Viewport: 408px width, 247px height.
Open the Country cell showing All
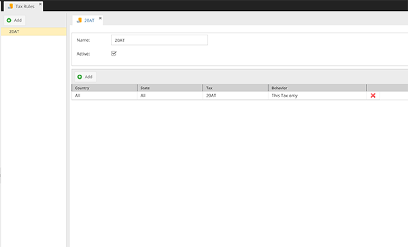click(x=104, y=96)
